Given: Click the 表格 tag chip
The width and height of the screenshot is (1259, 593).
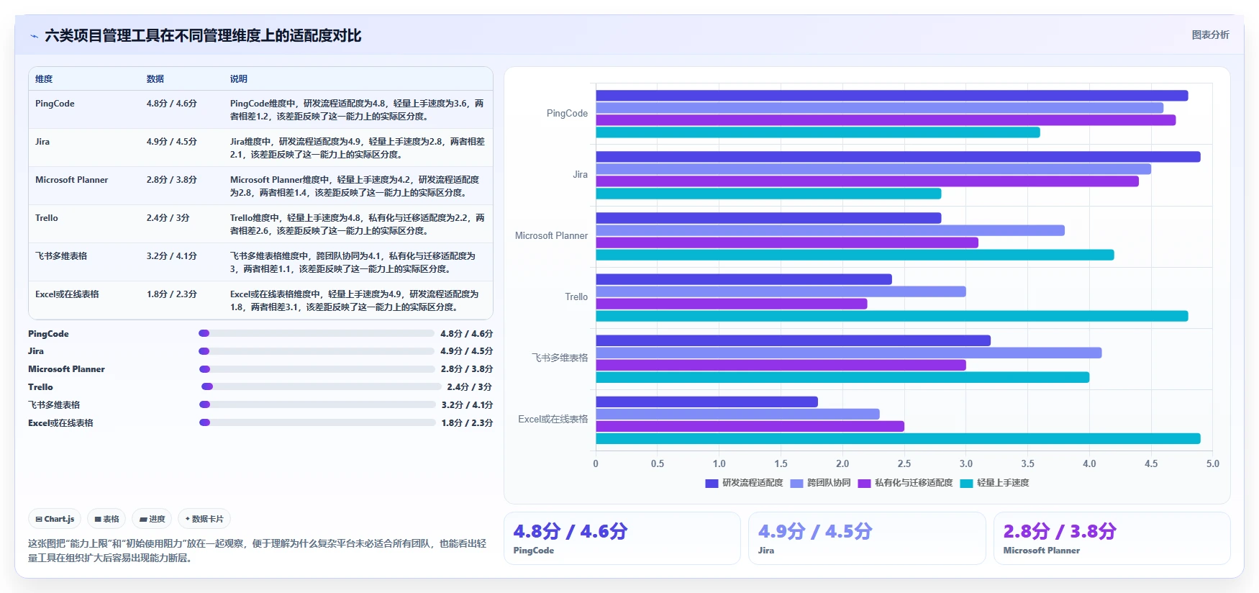Looking at the screenshot, I should (x=106, y=519).
